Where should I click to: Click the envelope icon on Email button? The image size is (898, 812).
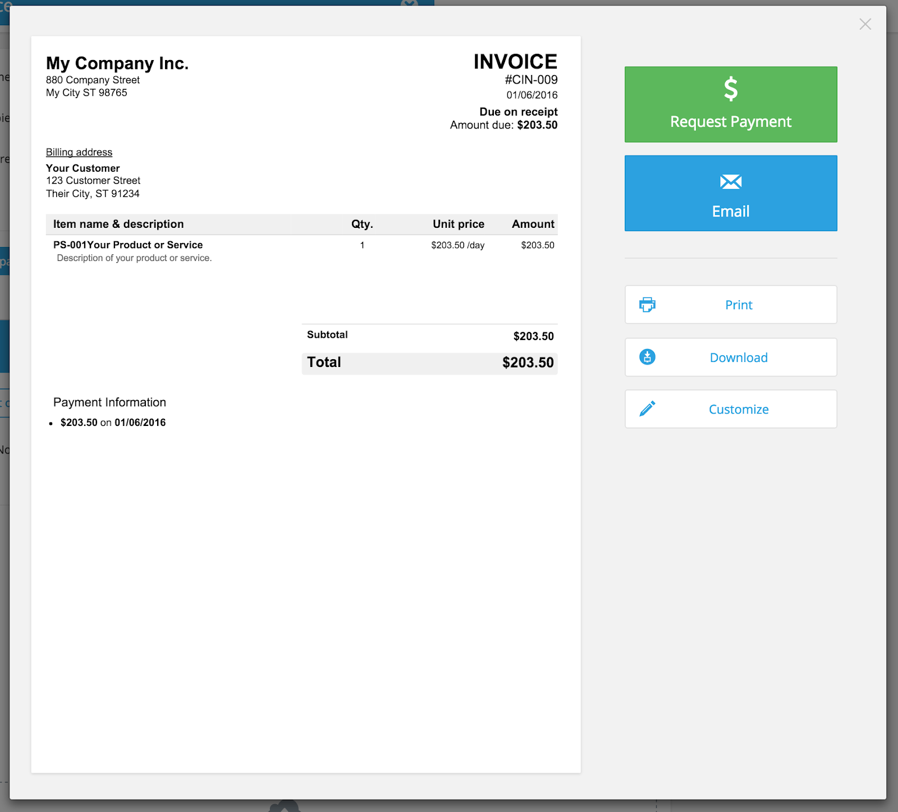coord(731,182)
